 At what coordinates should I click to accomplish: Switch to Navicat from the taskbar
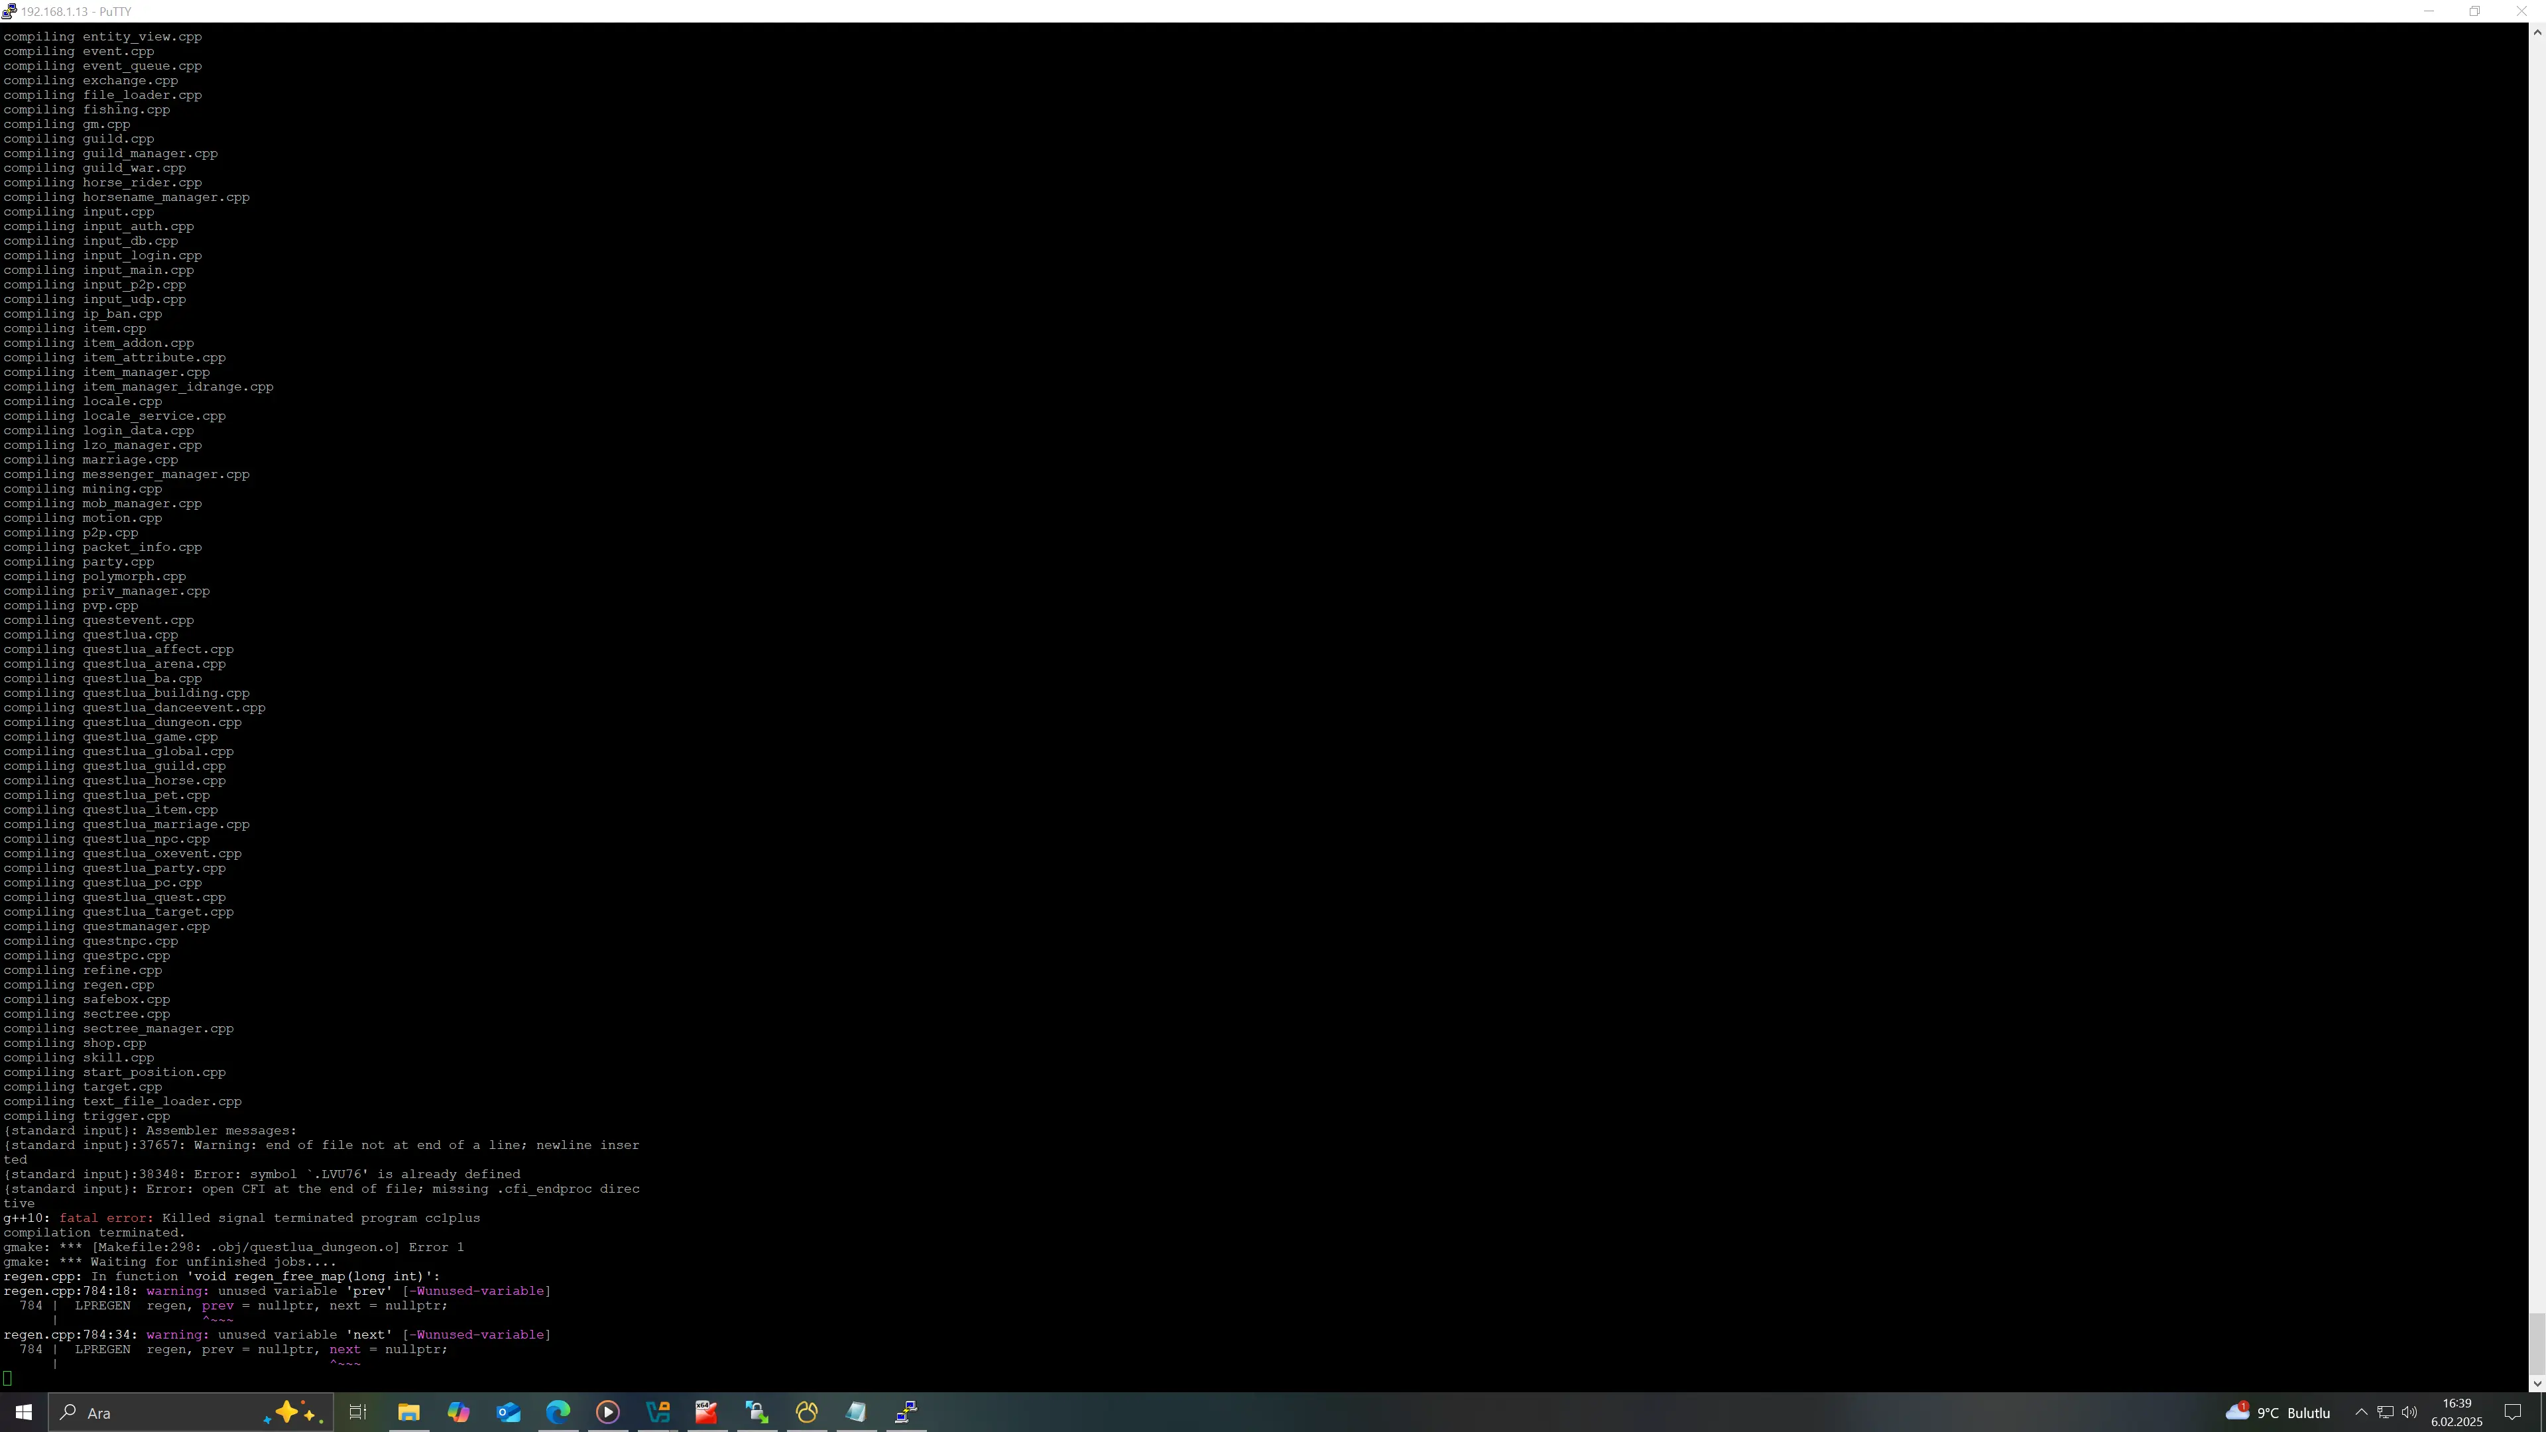806,1412
